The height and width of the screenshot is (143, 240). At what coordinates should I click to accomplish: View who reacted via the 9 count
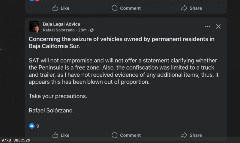pyautogui.click(x=38, y=126)
